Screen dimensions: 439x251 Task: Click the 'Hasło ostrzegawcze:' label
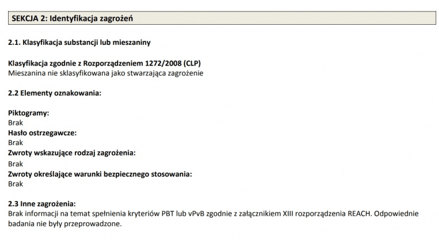(42, 133)
